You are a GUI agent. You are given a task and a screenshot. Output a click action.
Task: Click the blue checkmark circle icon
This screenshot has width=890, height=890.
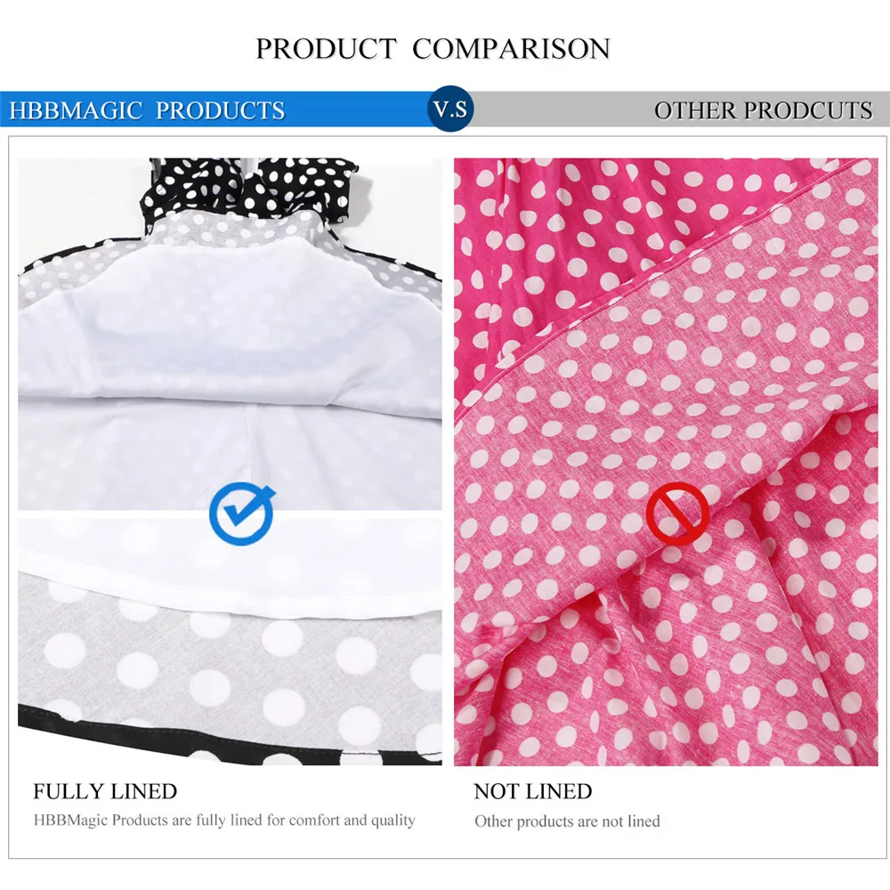click(x=242, y=514)
